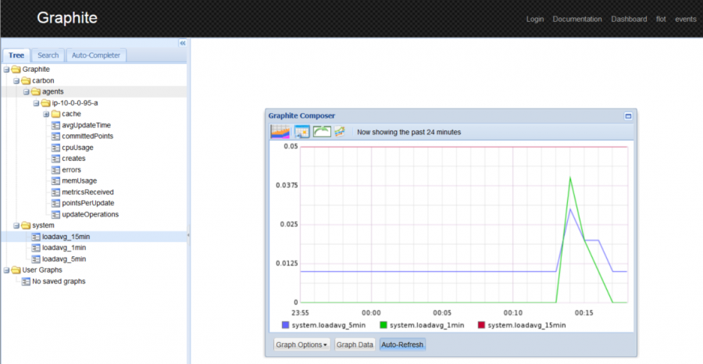Viewport: 703px width, 364px height.
Task: Select committedPoints in the tree
Action: tap(87, 136)
